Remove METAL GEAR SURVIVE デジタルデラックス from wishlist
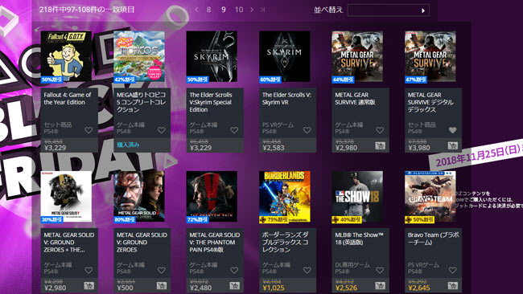Screen dimensions: 523x294 (453, 130)
